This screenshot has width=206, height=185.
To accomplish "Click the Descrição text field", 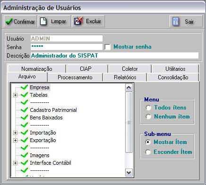I will pos(115,56).
